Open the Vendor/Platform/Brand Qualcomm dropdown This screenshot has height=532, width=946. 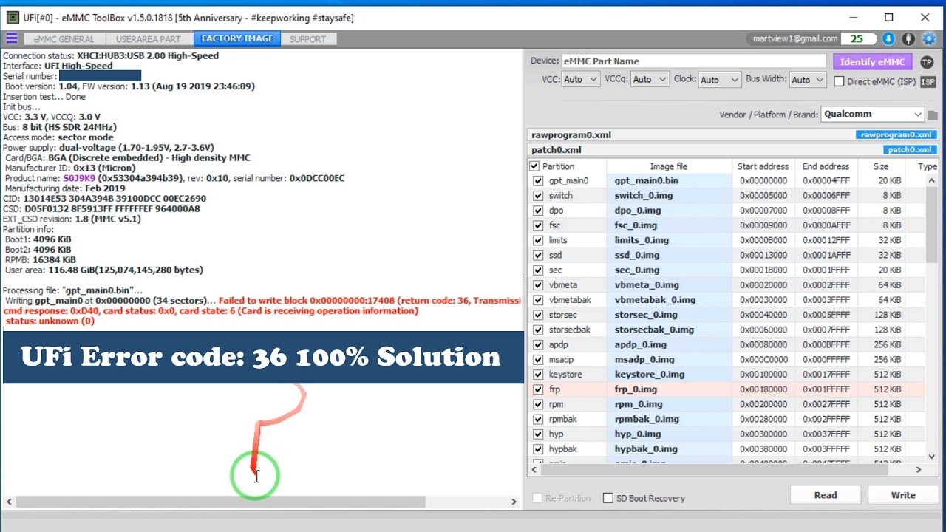point(873,115)
